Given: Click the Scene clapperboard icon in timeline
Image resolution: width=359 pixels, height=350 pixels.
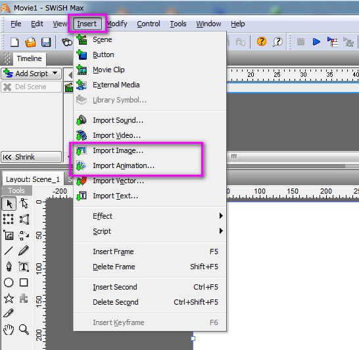Looking at the screenshot, I should 68,87.
